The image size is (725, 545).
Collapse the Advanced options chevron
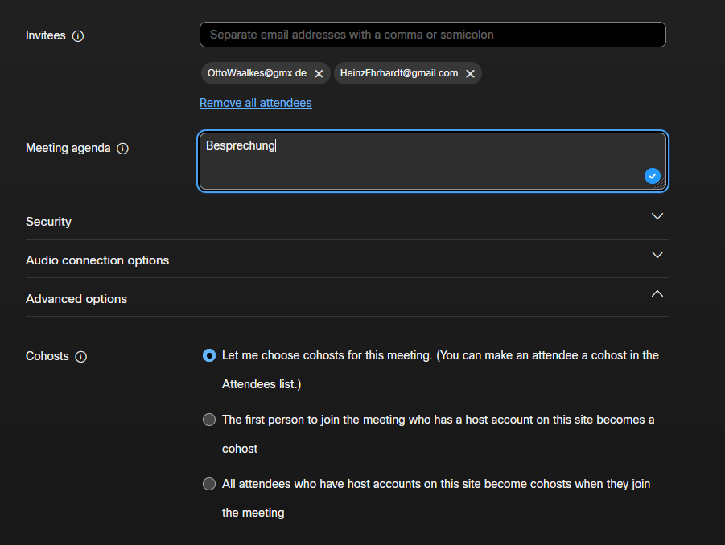[x=657, y=293]
